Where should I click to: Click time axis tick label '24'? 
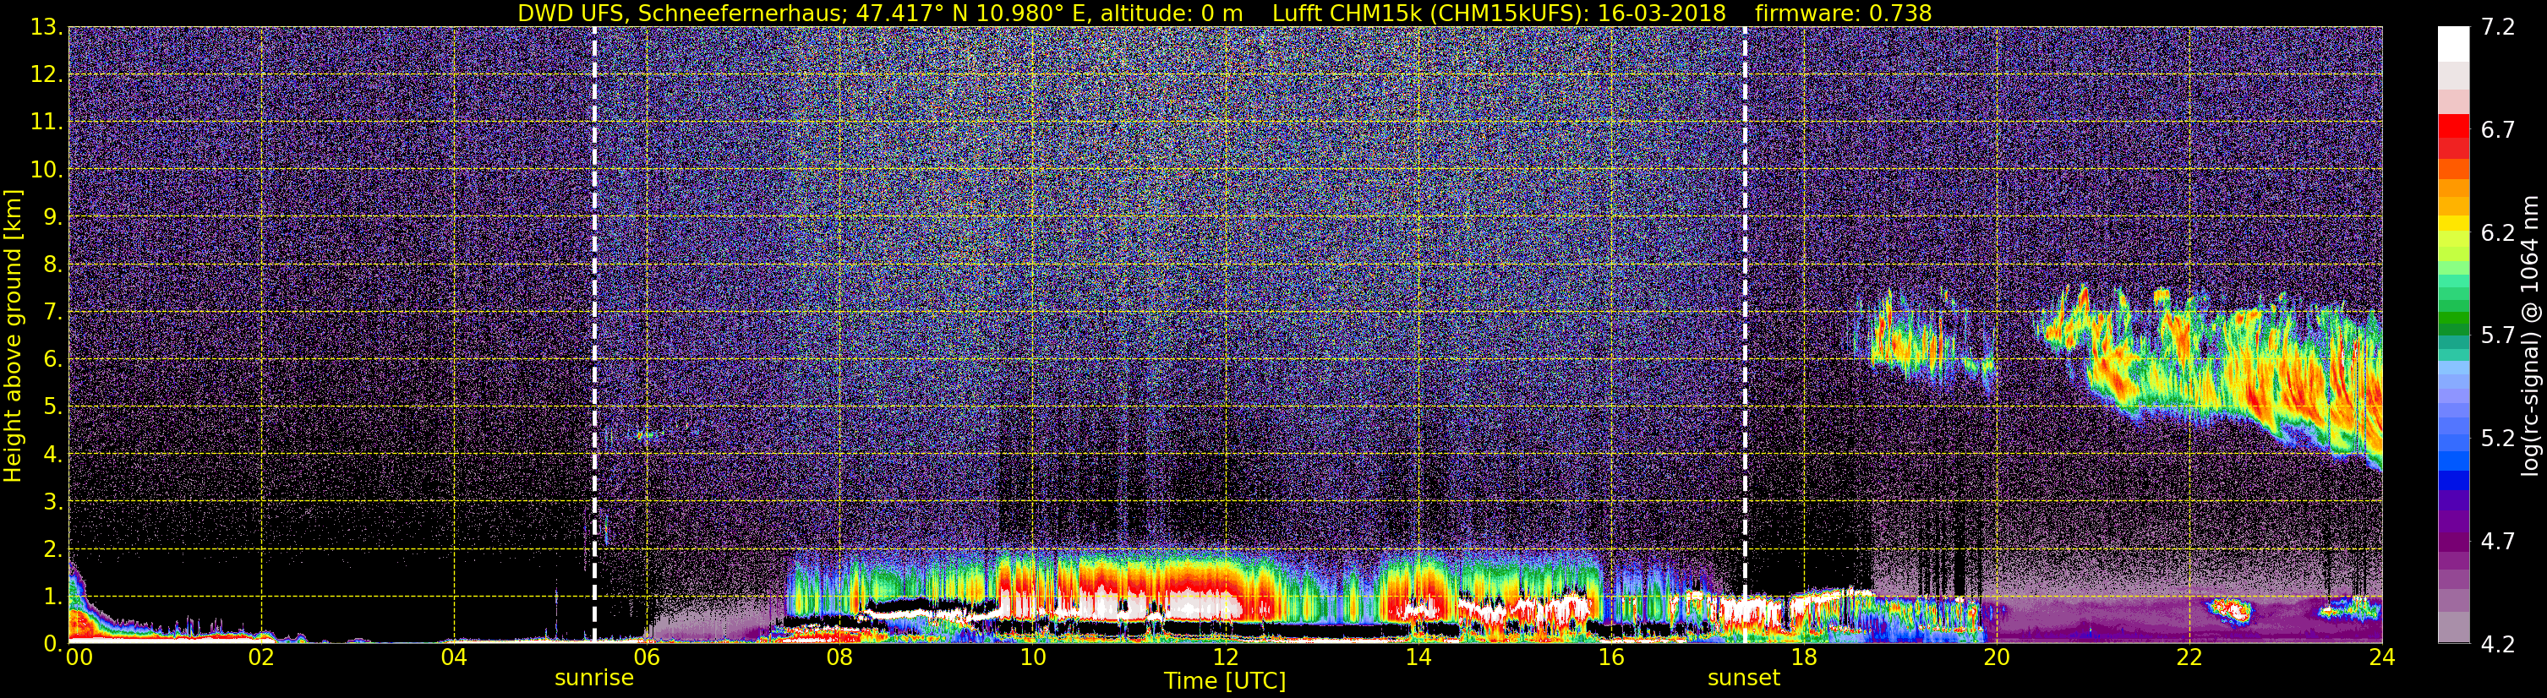click(2382, 657)
